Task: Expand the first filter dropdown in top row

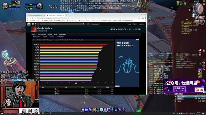Action: coord(34,34)
